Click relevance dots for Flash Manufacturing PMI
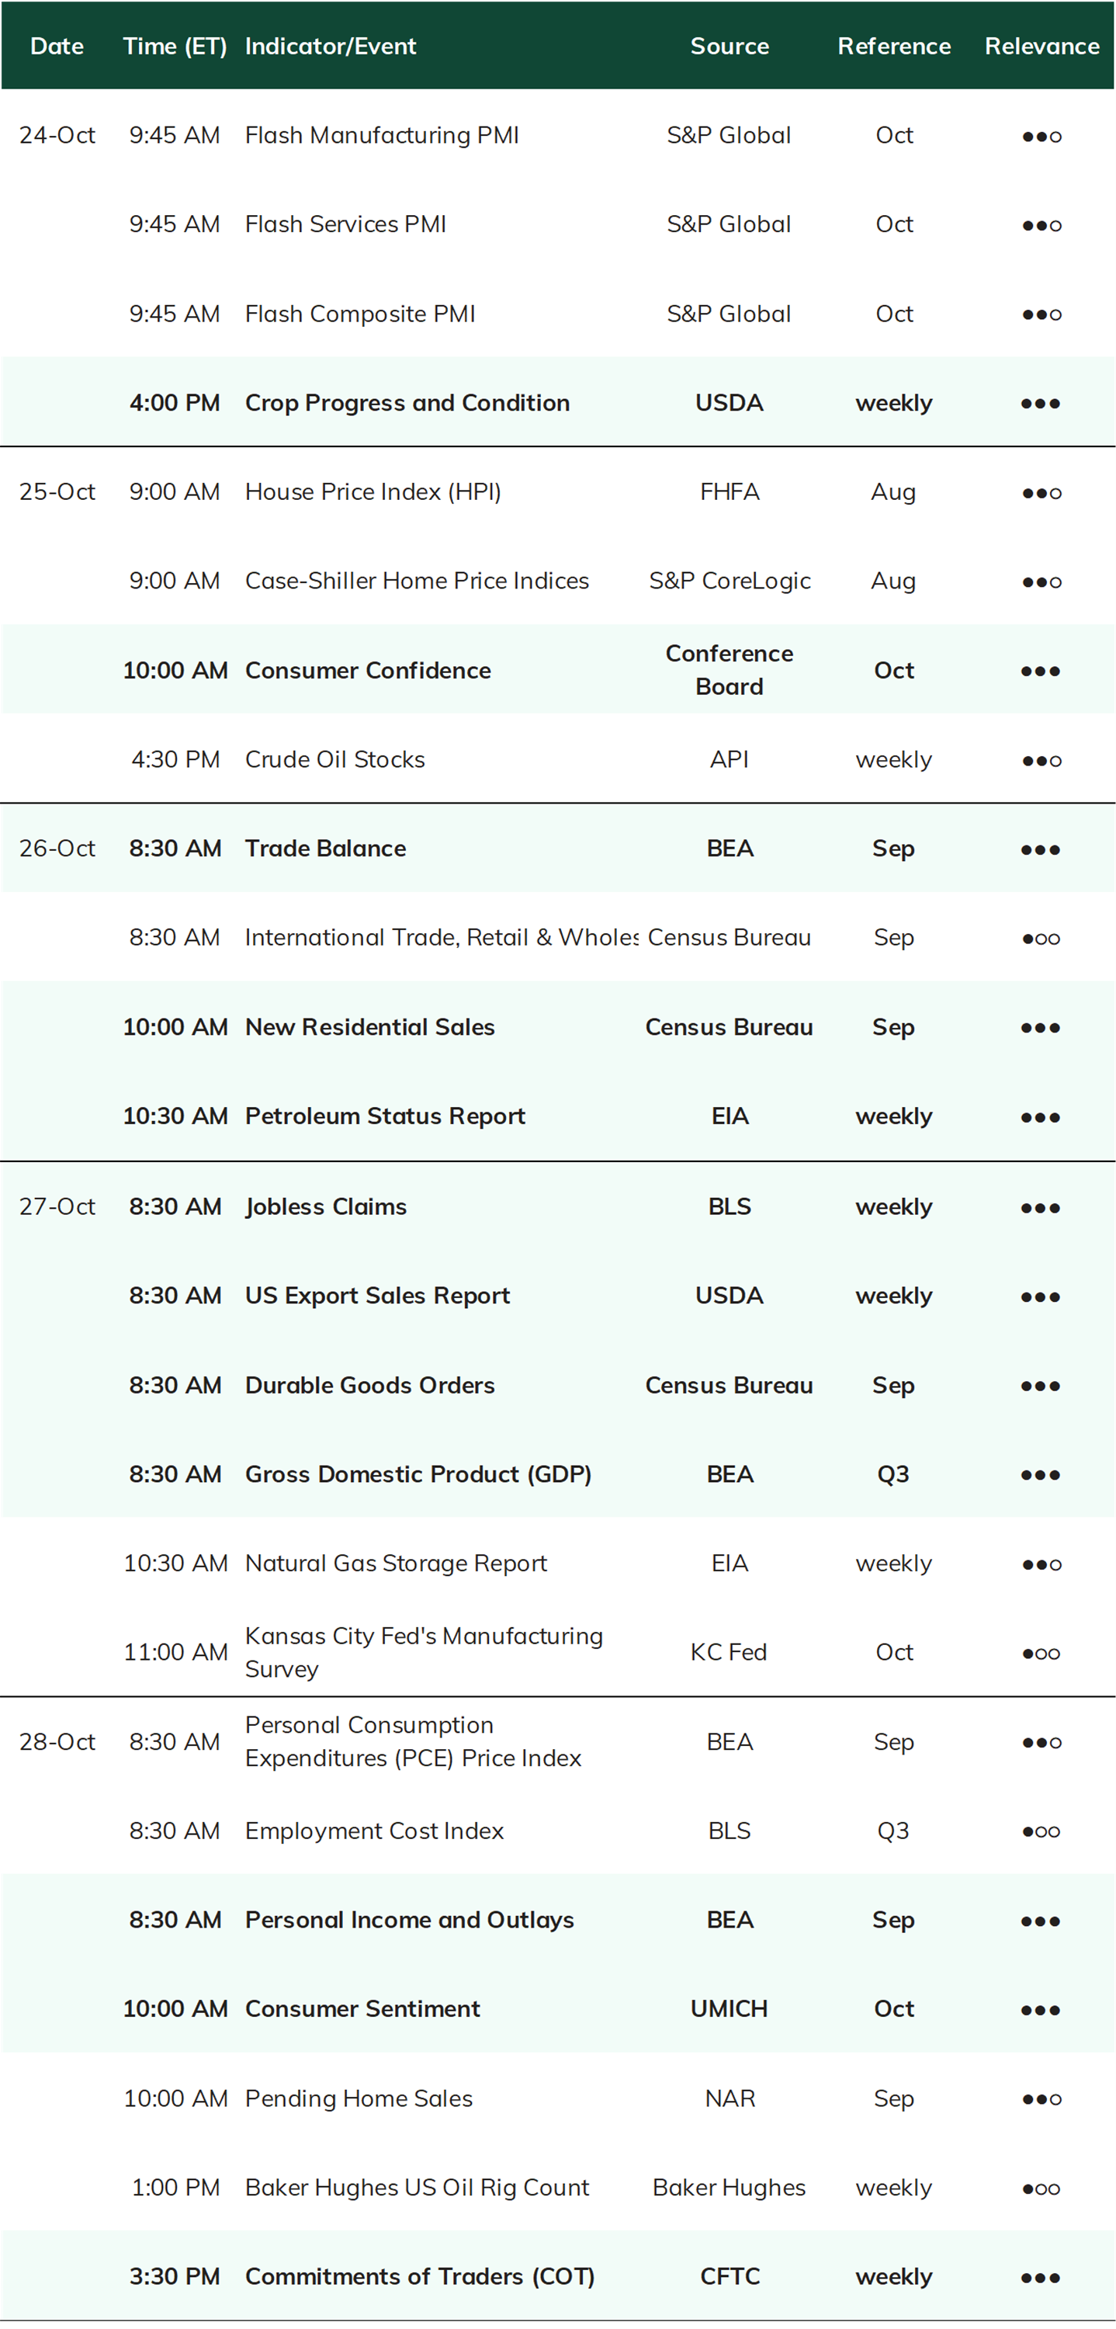 point(1041,137)
